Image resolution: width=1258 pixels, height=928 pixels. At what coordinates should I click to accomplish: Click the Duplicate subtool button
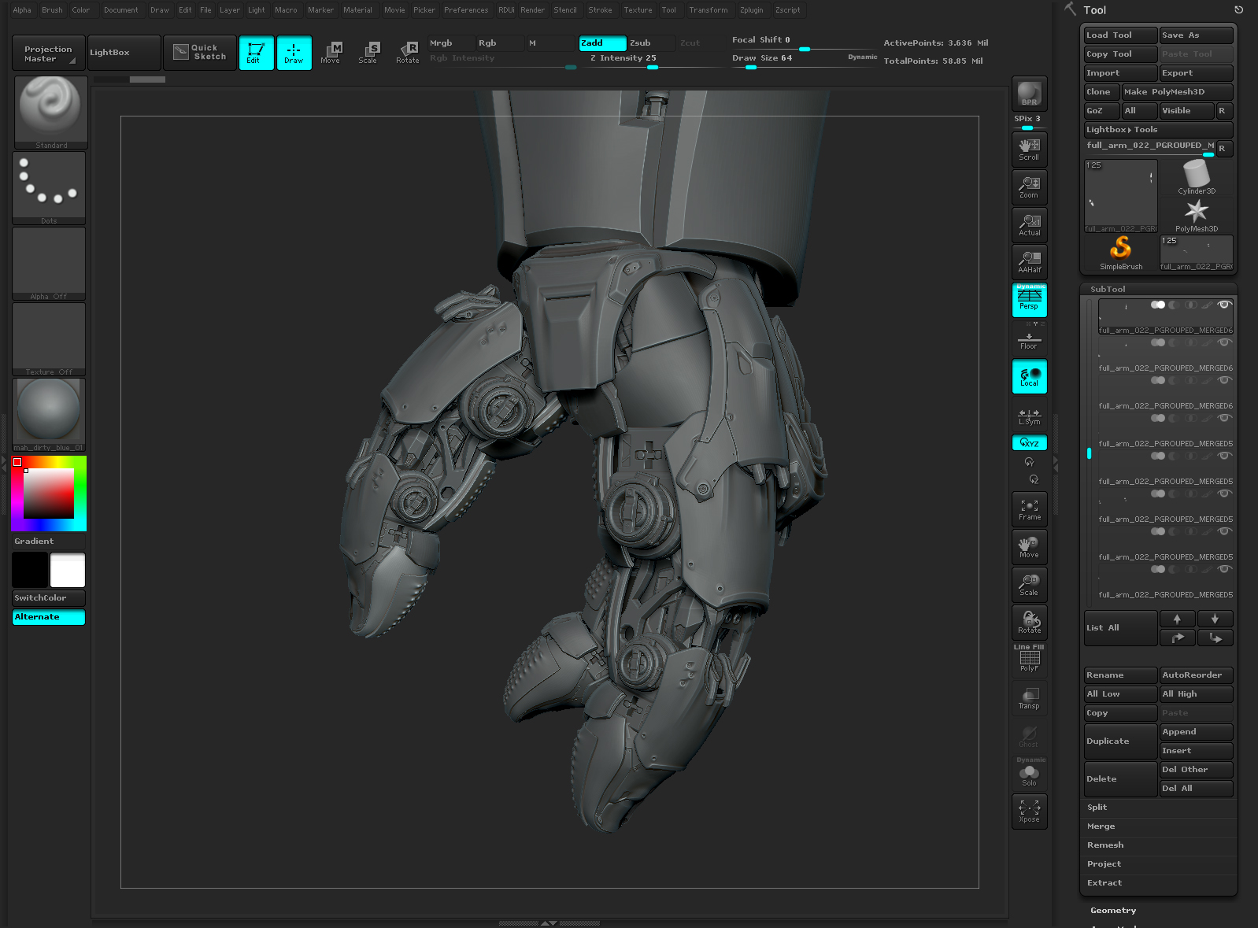coord(1121,741)
